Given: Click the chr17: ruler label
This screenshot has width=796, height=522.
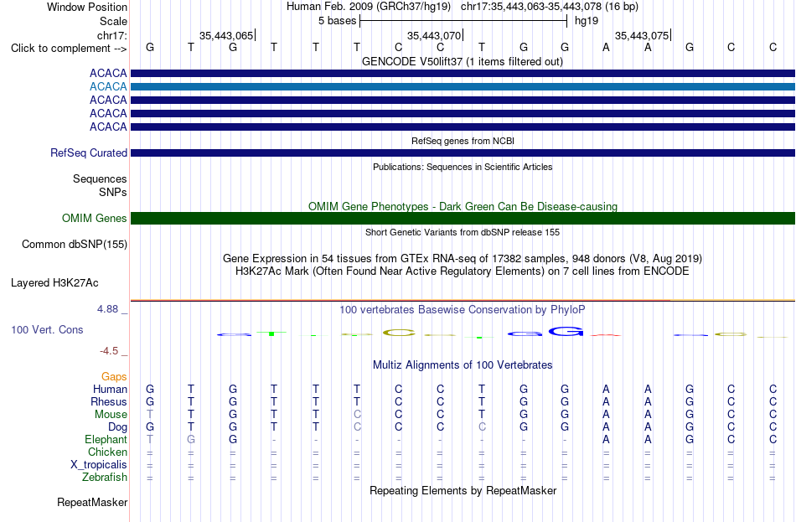Looking at the screenshot, I should pyautogui.click(x=111, y=35).
